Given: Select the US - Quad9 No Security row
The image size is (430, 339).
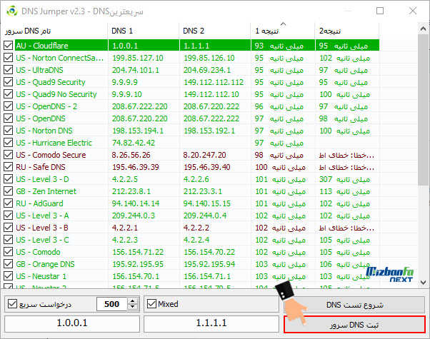Looking at the screenshot, I should (191, 94).
